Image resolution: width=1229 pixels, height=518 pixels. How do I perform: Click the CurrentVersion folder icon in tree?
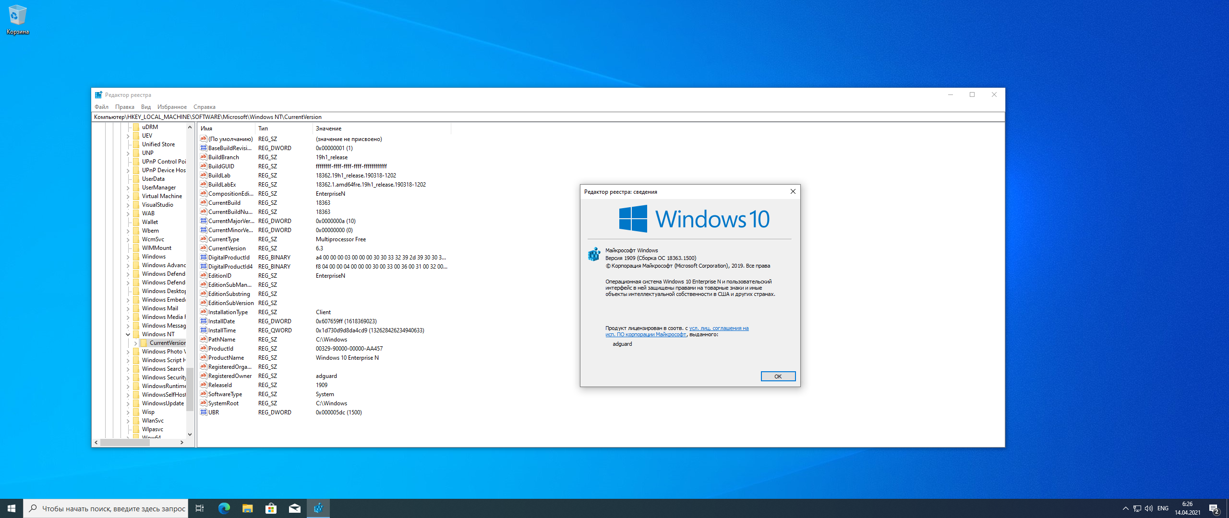(x=144, y=343)
